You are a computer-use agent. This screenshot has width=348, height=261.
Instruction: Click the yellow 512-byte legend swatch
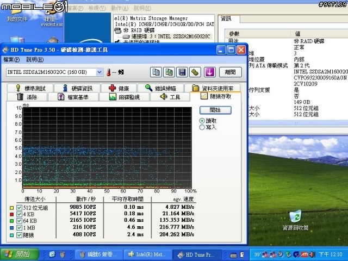pos(11,208)
